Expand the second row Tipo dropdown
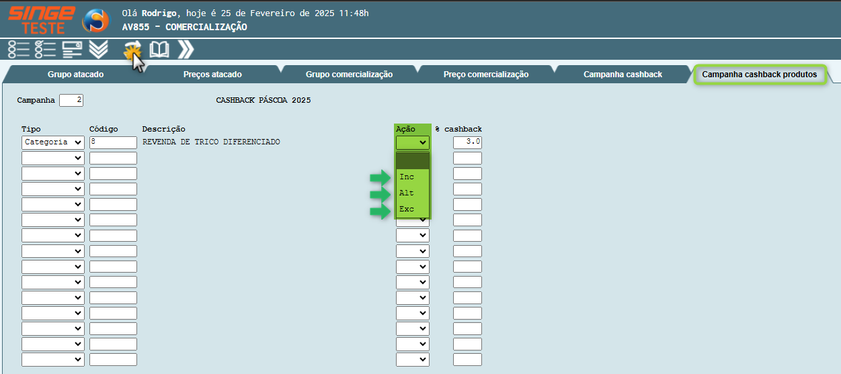841x374 pixels. (x=53, y=158)
